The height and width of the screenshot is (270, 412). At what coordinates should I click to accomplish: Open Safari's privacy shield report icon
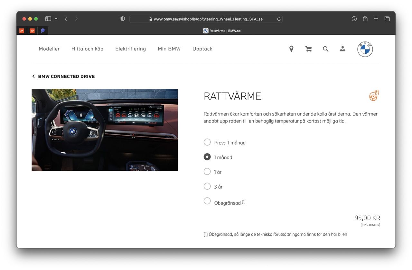pyautogui.click(x=122, y=19)
